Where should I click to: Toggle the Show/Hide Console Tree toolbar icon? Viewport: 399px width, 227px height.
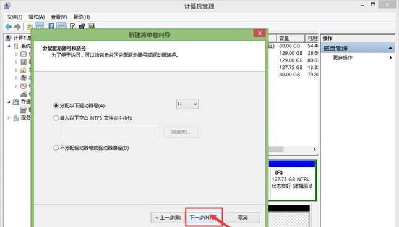point(40,26)
